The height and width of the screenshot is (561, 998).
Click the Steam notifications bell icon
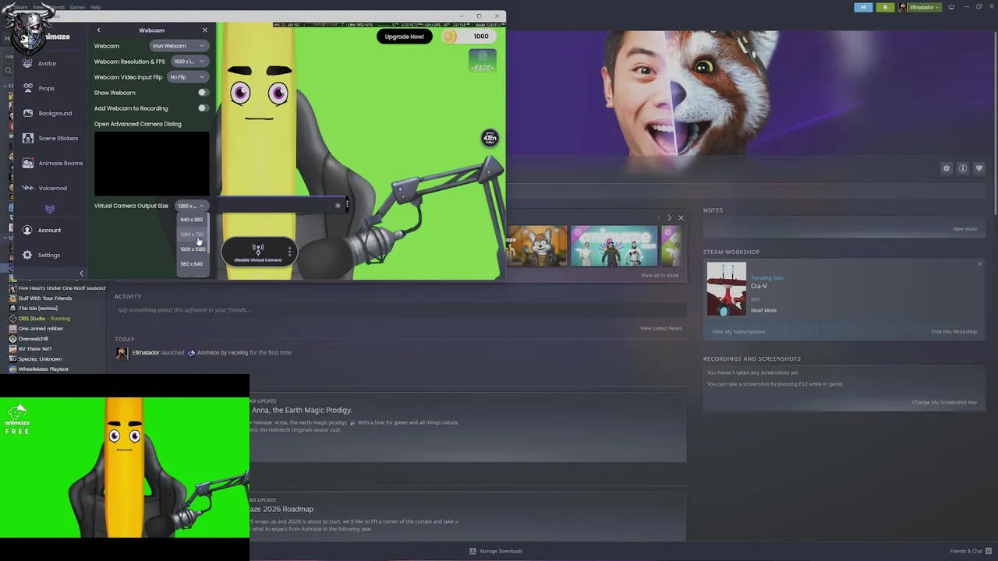(x=885, y=7)
